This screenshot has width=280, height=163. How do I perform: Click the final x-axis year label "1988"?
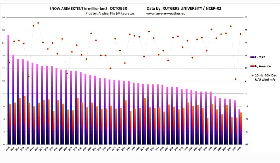(x=239, y=149)
